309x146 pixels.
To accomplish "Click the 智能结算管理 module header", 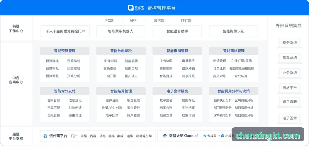I will 121,91.
